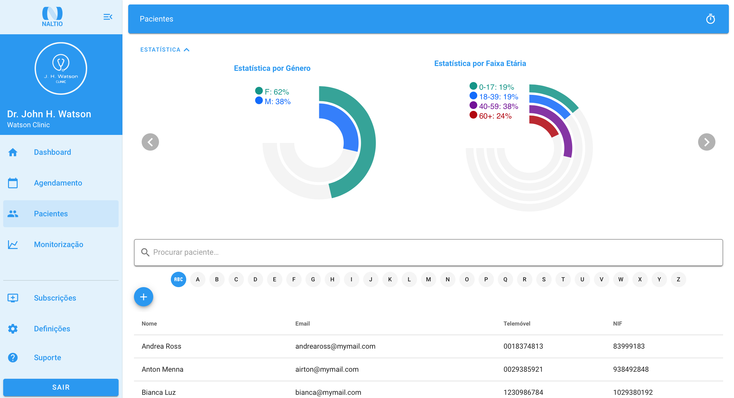
Task: Select the ABC all-letters filter
Action: click(178, 279)
